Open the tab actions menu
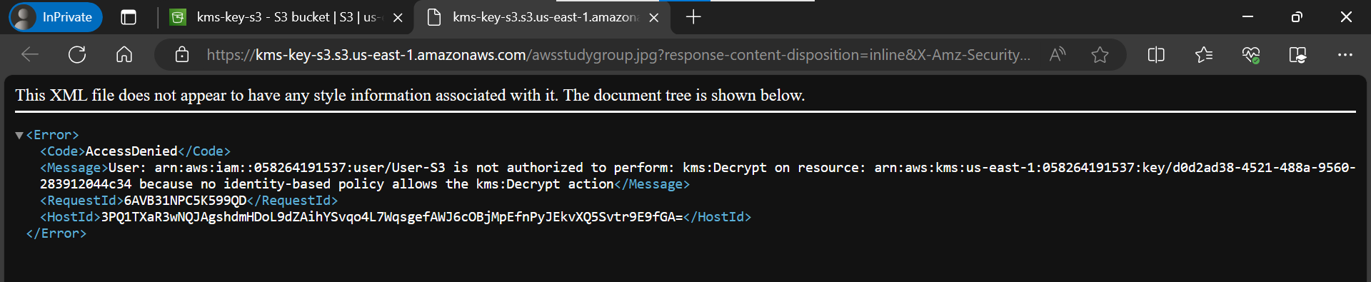The height and width of the screenshot is (282, 1371). [129, 17]
